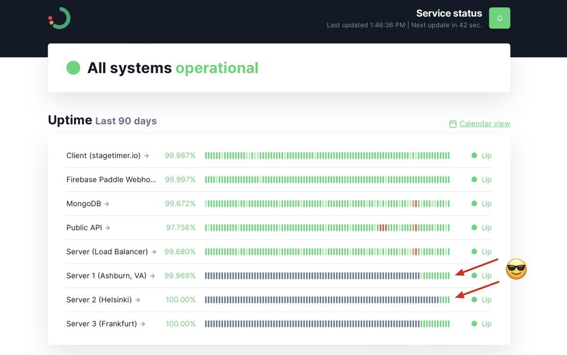Viewport: 567px width, 355px height.
Task: Click the calendar icon beside Calendar view
Action: (453, 124)
